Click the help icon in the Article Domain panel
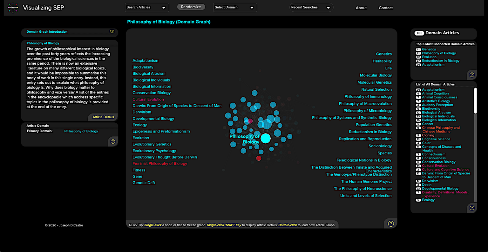This screenshot has height=252, width=488. (113, 141)
